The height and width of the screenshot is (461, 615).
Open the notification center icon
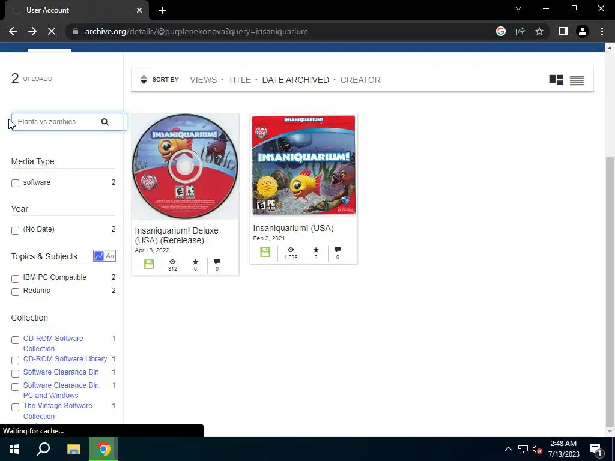[x=596, y=450]
